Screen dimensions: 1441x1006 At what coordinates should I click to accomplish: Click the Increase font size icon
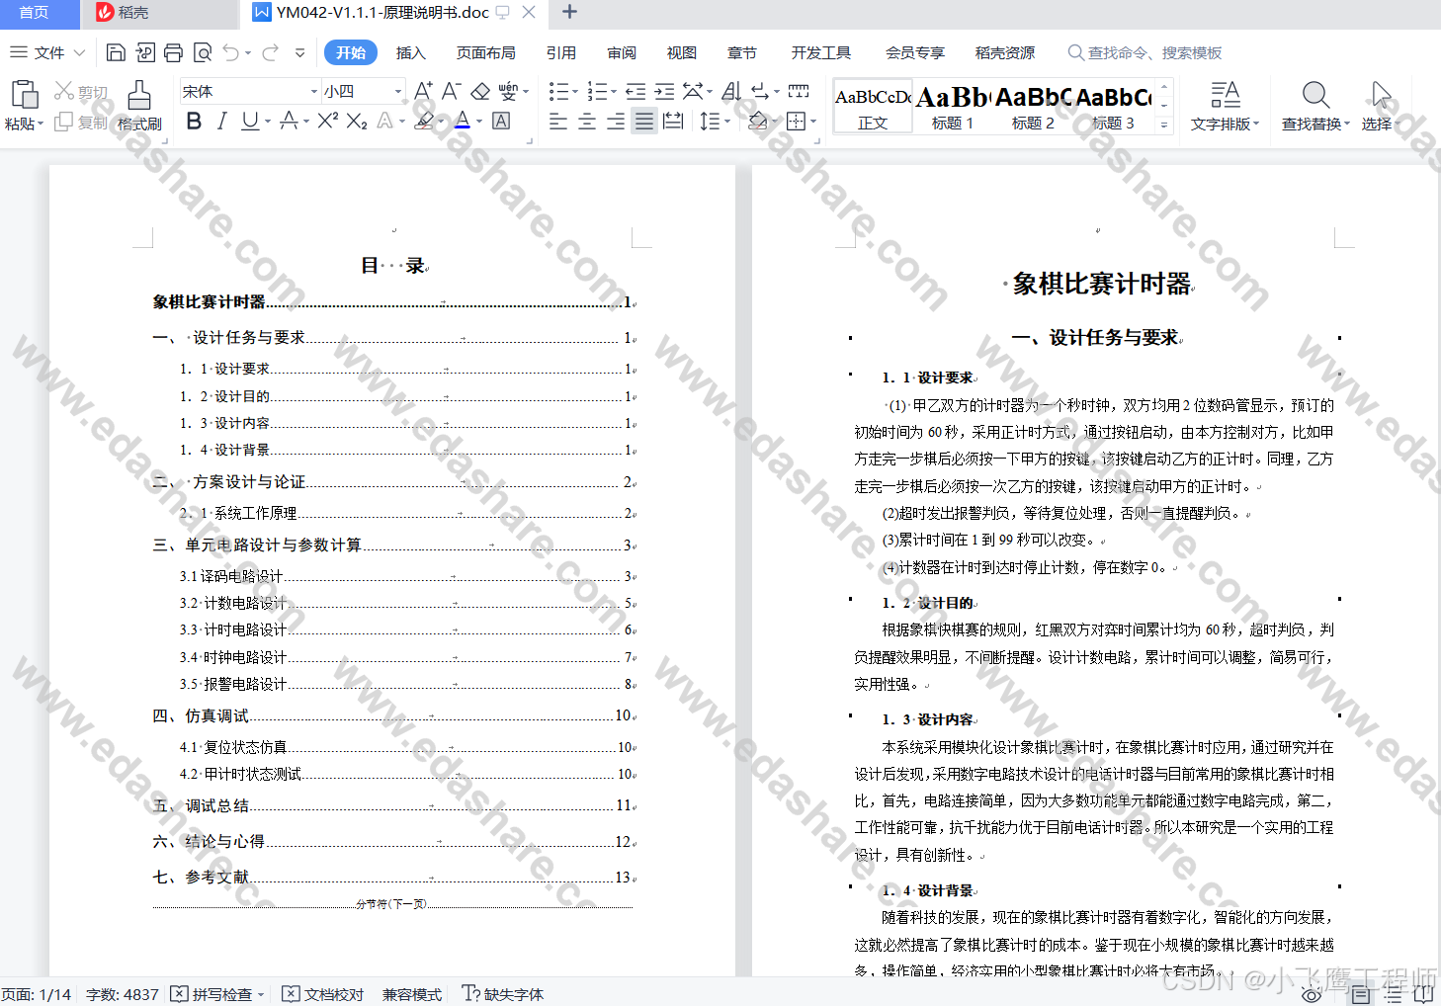click(423, 91)
